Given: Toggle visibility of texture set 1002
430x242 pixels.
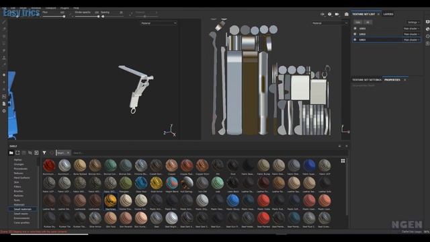Looking at the screenshot, I should click(355, 34).
